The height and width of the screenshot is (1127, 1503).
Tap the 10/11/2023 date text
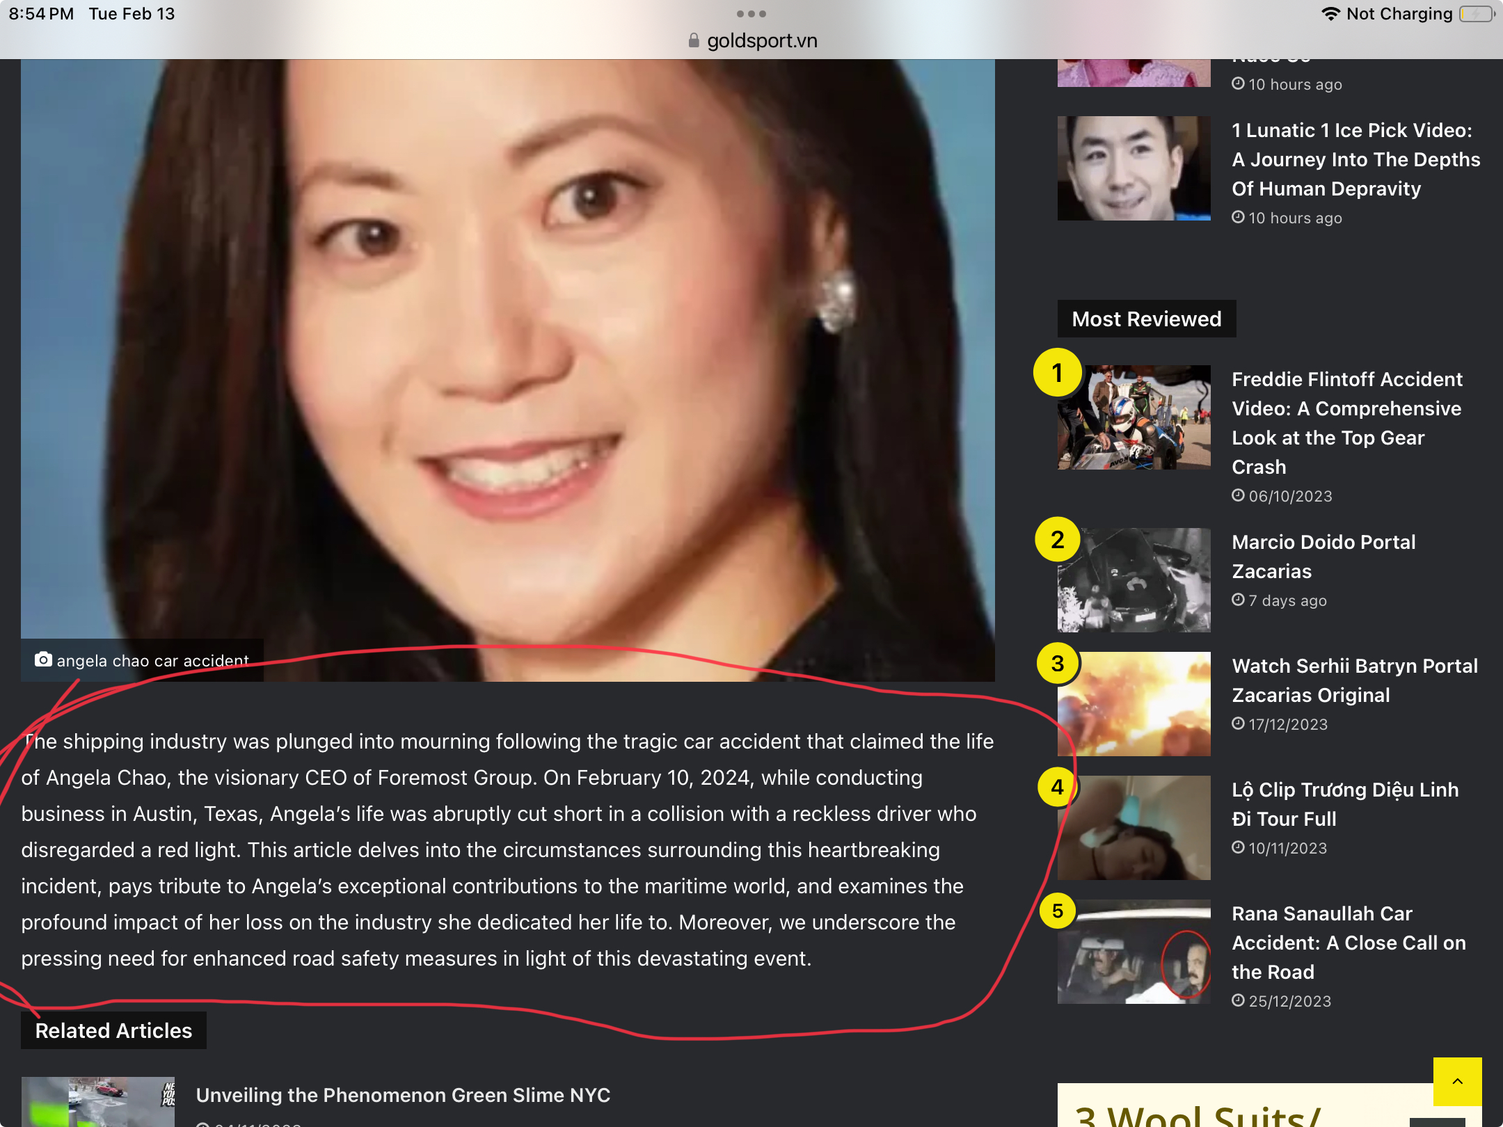(x=1288, y=848)
